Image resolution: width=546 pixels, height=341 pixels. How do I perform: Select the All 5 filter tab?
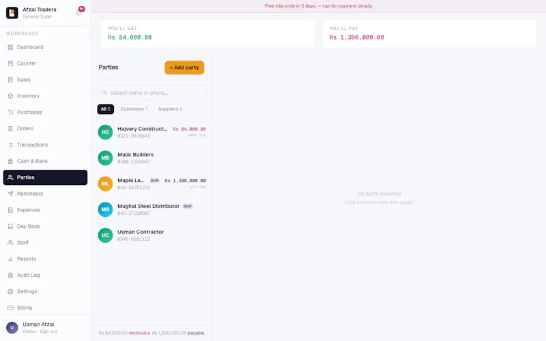click(106, 109)
